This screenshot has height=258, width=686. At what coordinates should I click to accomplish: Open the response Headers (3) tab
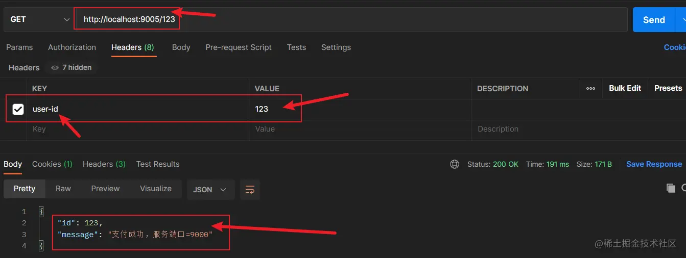tap(104, 164)
